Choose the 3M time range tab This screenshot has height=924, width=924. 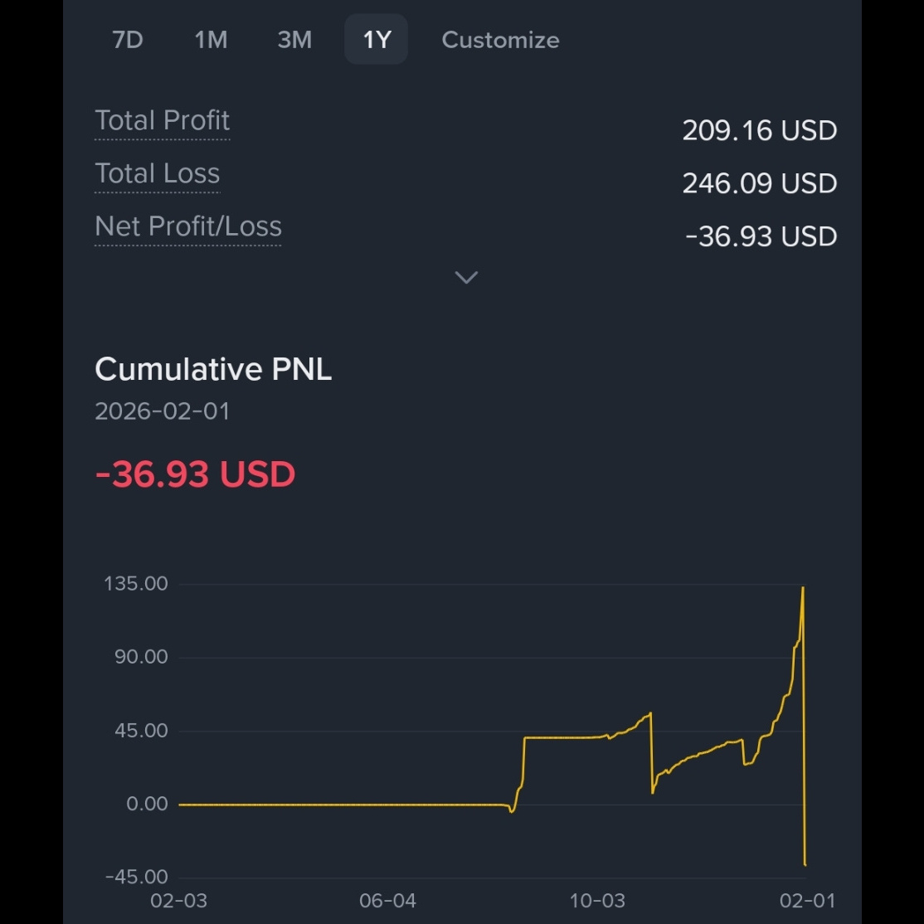click(294, 40)
